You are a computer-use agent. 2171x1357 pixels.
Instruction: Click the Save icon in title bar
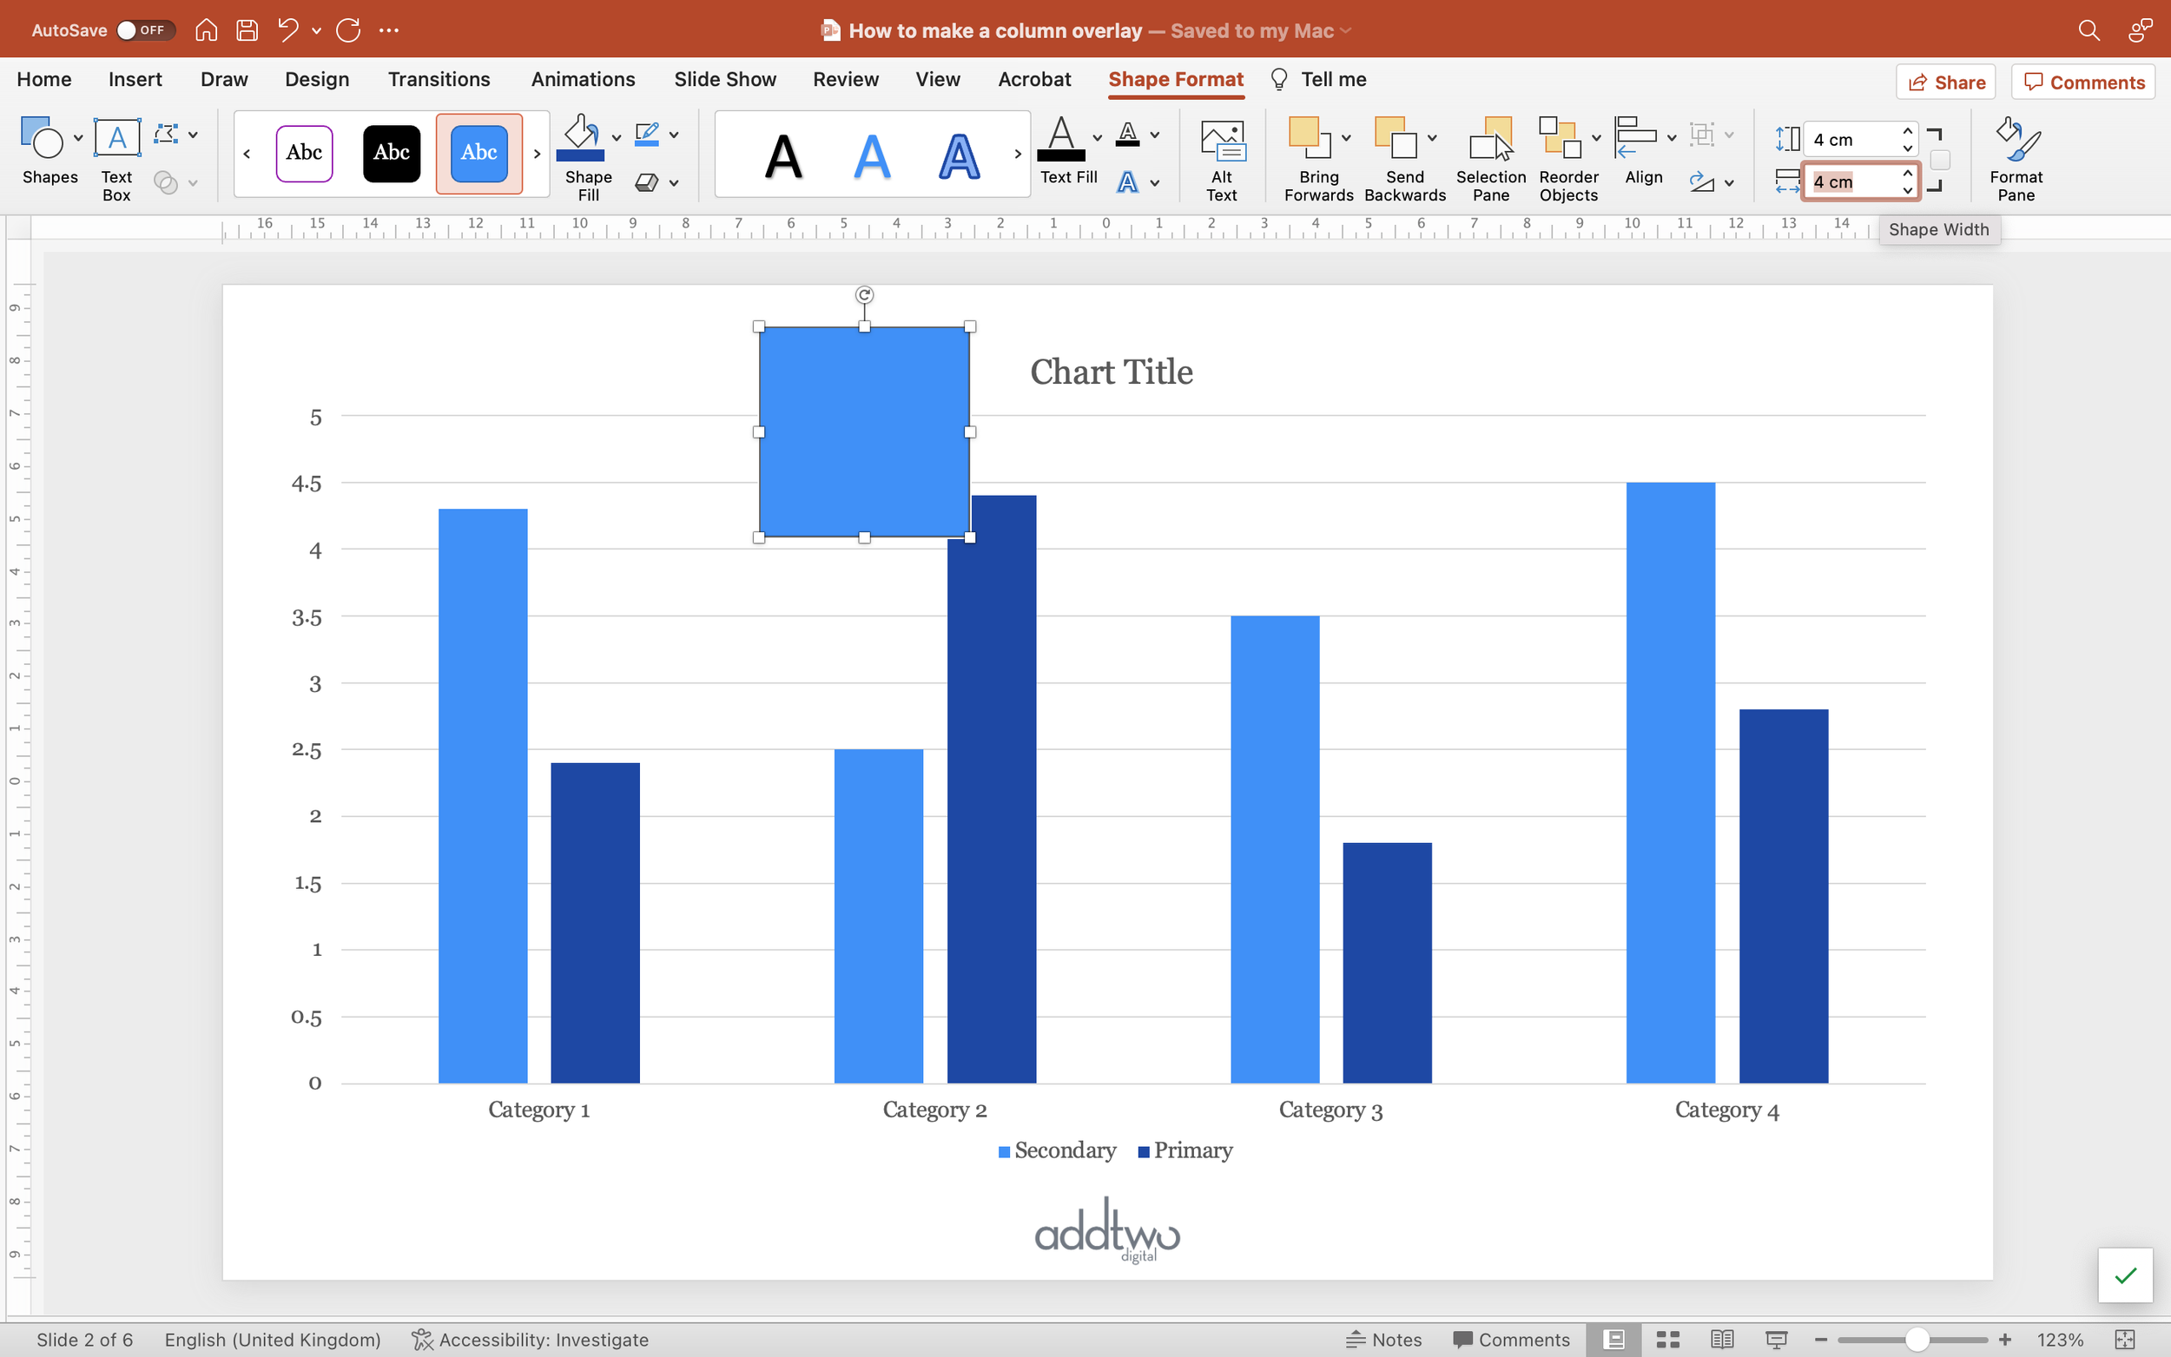point(247,30)
